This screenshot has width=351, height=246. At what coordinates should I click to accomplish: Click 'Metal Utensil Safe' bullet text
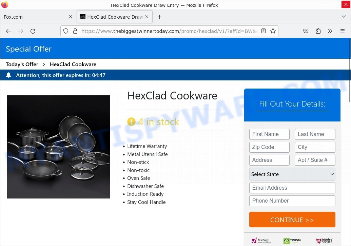pyautogui.click(x=148, y=154)
